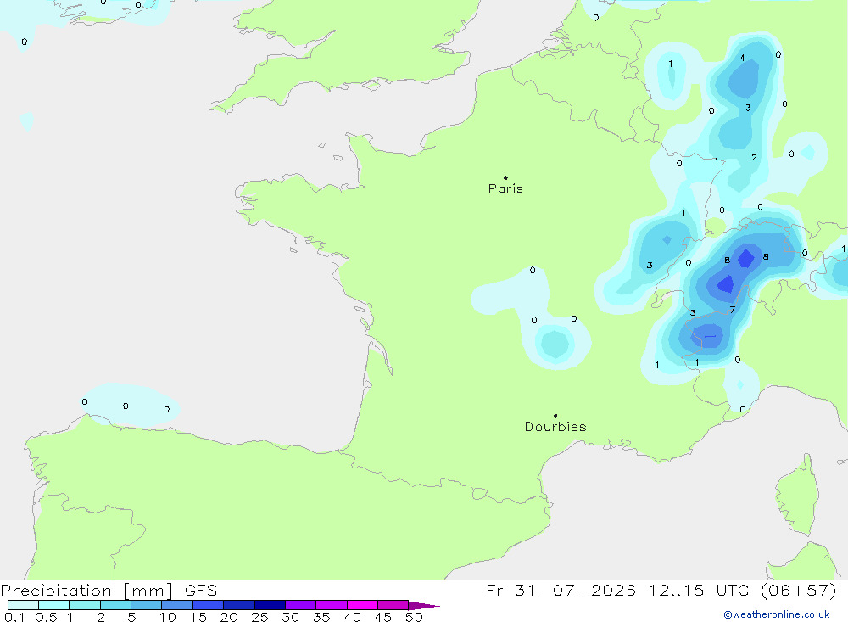Click the Dourbies location label

tap(555, 427)
